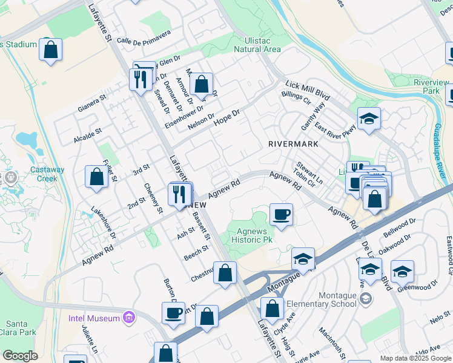This screenshot has width=453, height=363.
Task: Select the restaurant marker at Agnew Rd and Lafayette
Action: coord(179,195)
